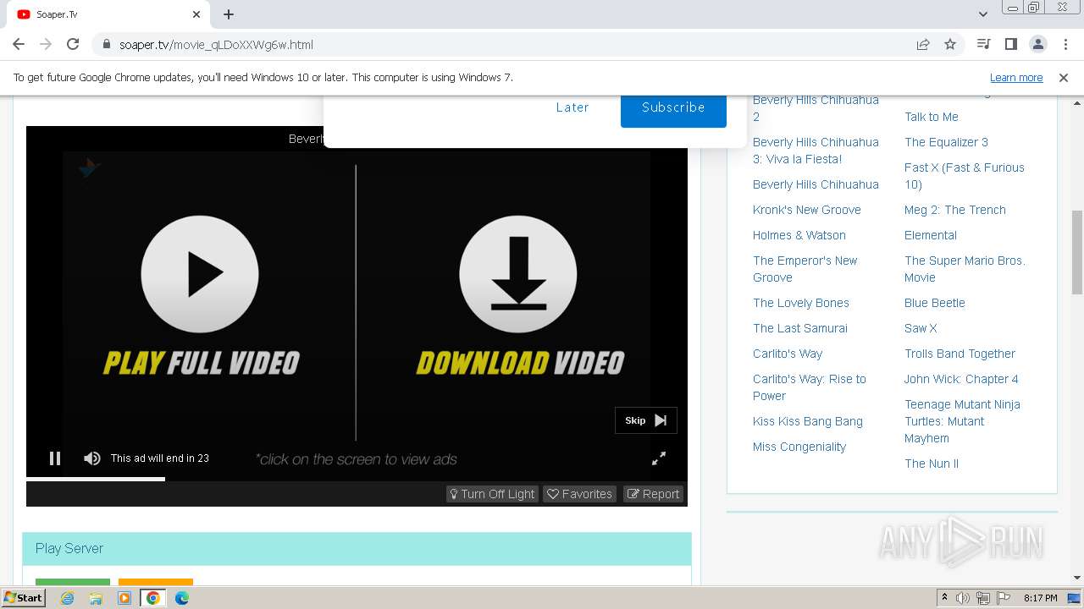The height and width of the screenshot is (609, 1084).
Task: Open the Learn more link
Action: coord(1016,78)
